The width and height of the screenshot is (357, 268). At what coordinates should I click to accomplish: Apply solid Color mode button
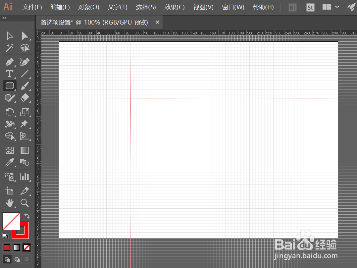point(7,247)
